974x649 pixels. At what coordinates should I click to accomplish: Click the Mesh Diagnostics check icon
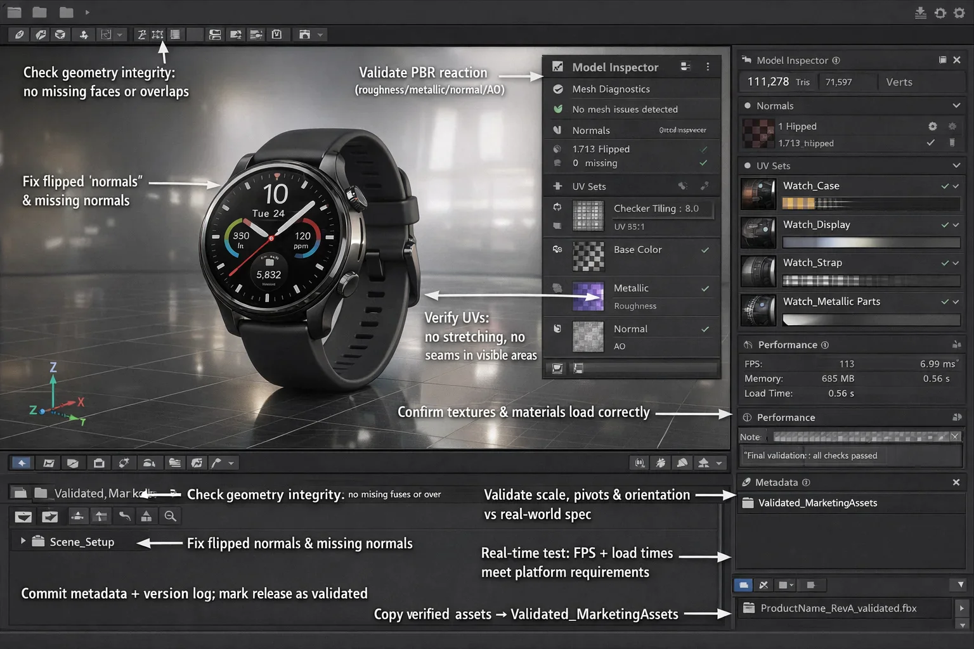[558, 89]
